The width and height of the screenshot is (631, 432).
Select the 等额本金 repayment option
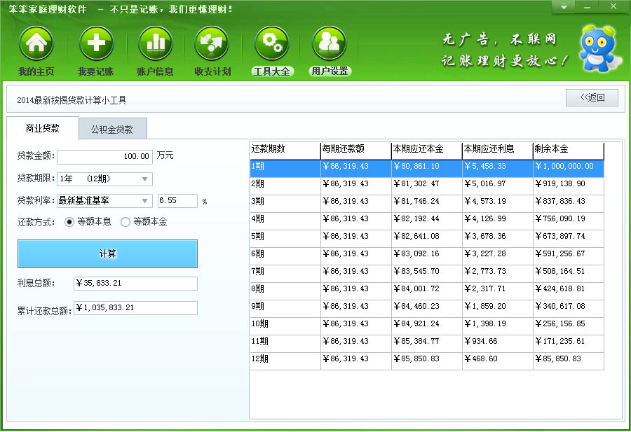point(126,222)
